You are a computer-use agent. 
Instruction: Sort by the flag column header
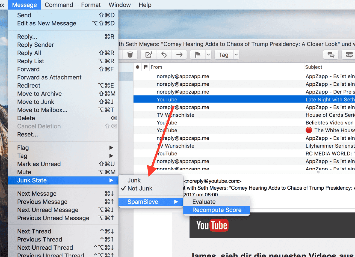click(146, 67)
